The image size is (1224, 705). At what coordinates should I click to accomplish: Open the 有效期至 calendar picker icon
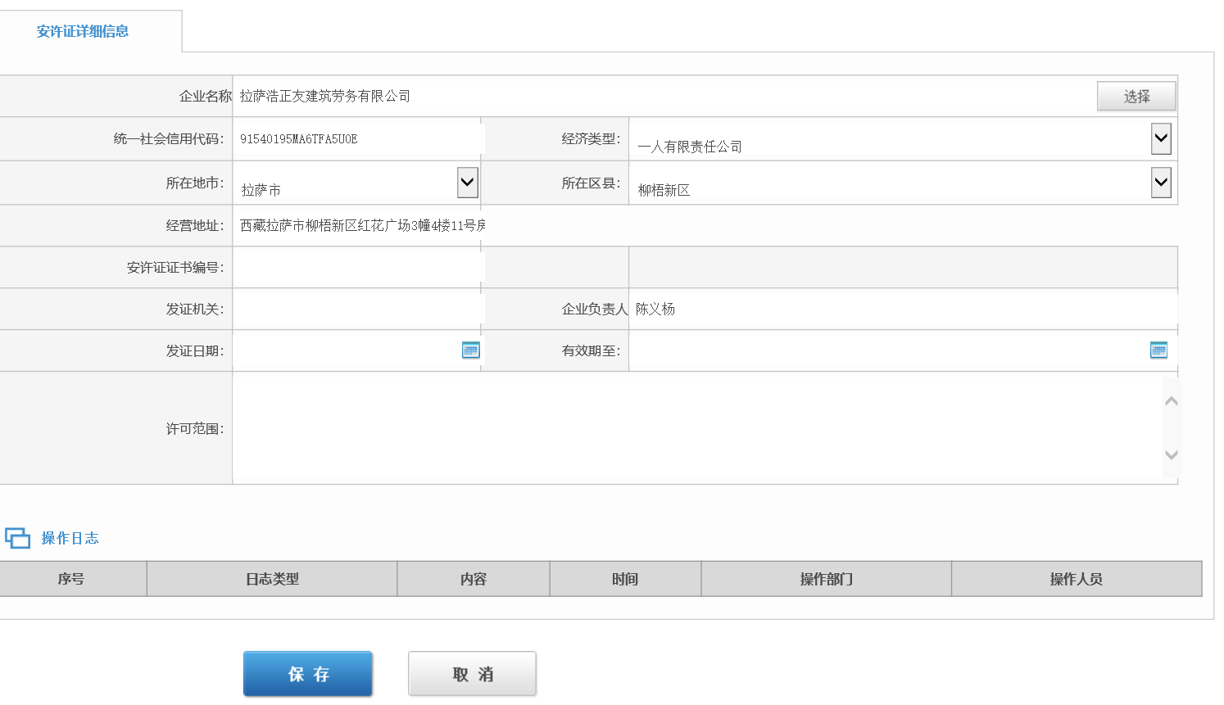[x=1158, y=350]
